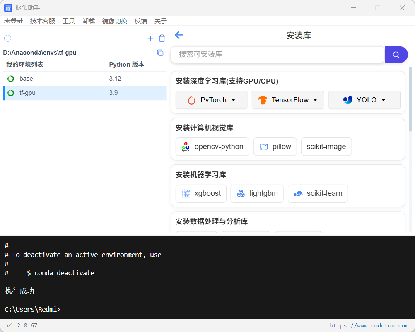Click the 安装深度学习库 section heading
Image resolution: width=415 pixels, height=332 pixels.
tap(227, 81)
